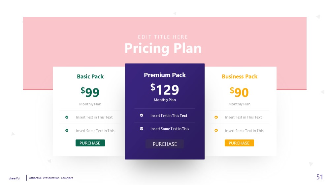Click the $90 price text

[x=239, y=92]
